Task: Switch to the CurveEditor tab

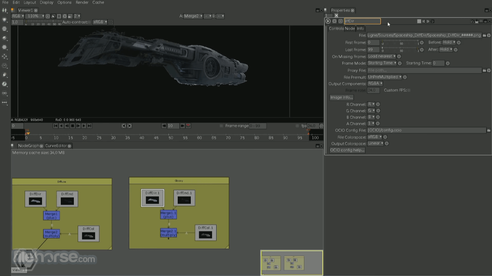Action: coord(56,146)
